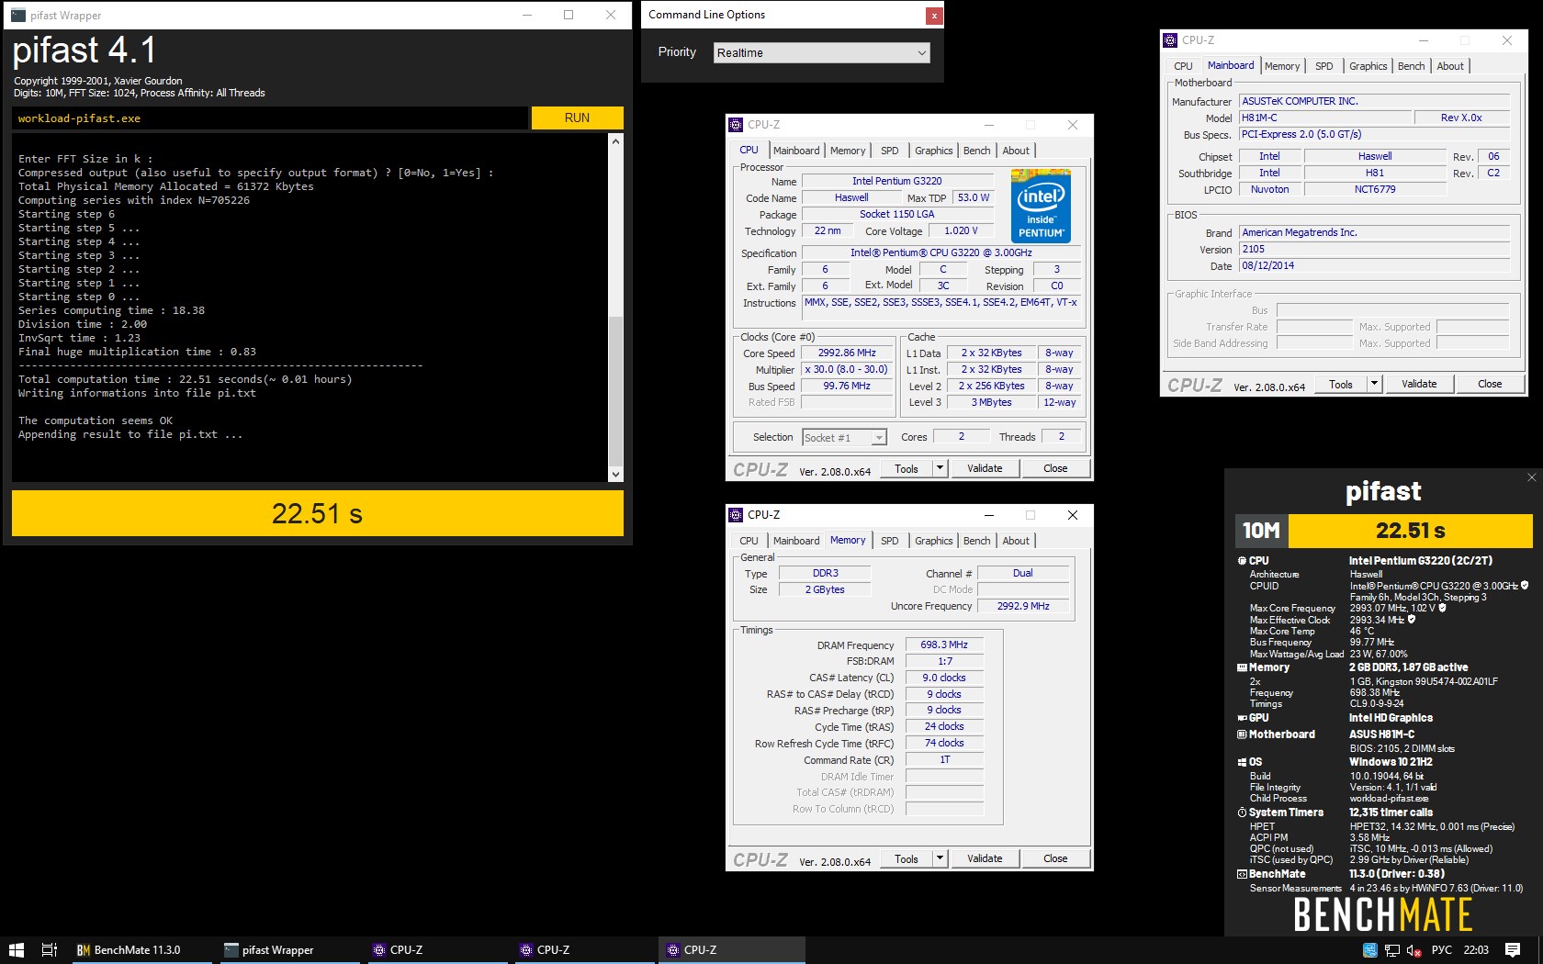This screenshot has height=964, width=1543.
Task: Click the pifast Wrapper title bar icon
Action: tap(18, 15)
